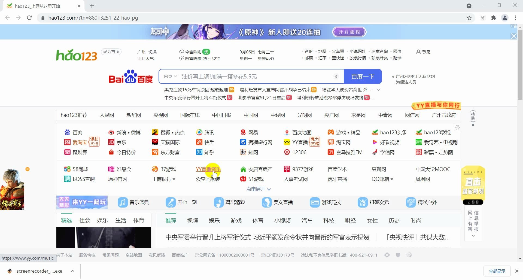
Task: Open the search category dropdown labeled 网页
Action: 170,77
